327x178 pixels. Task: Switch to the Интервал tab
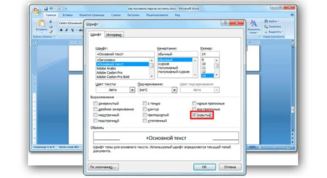pyautogui.click(x=114, y=35)
